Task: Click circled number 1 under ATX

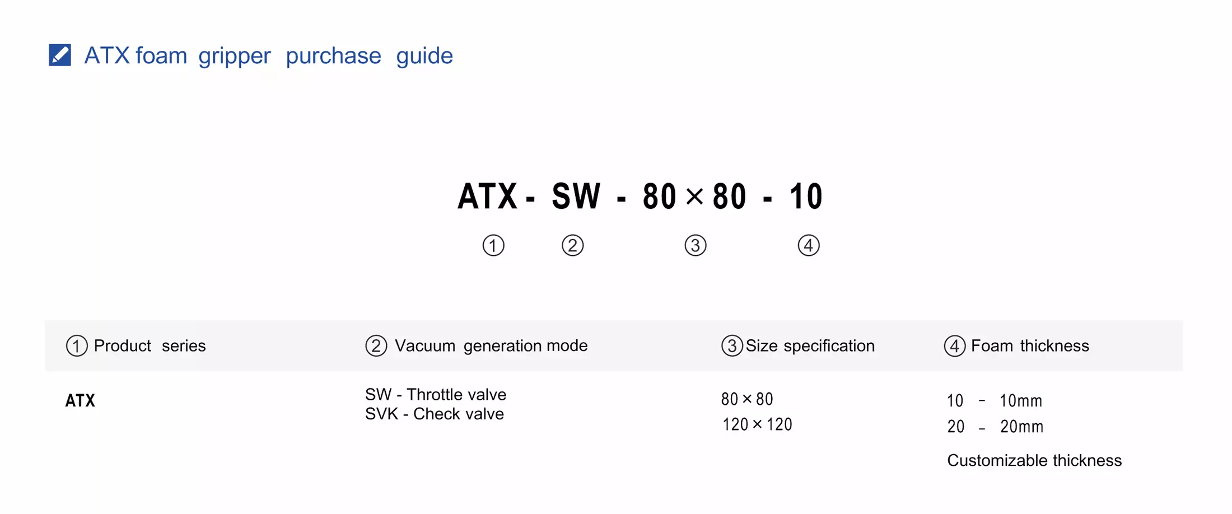Action: [493, 245]
